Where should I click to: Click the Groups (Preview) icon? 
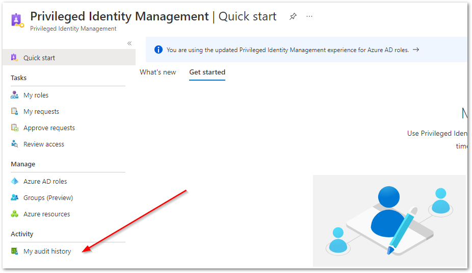tap(14, 197)
